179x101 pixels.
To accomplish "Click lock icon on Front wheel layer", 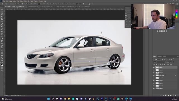I will coord(175,75).
